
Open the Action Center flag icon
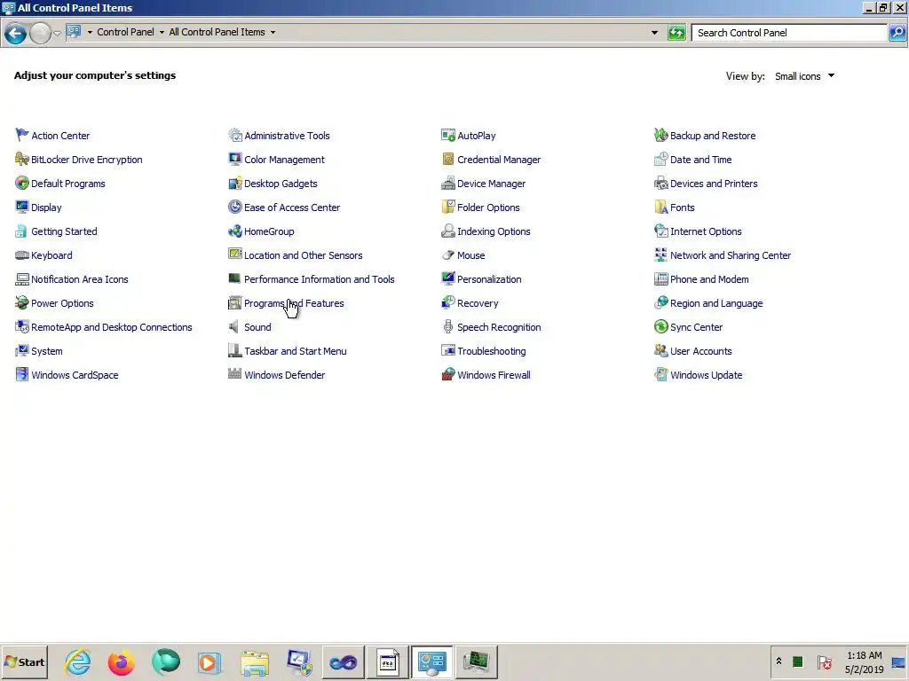point(22,135)
